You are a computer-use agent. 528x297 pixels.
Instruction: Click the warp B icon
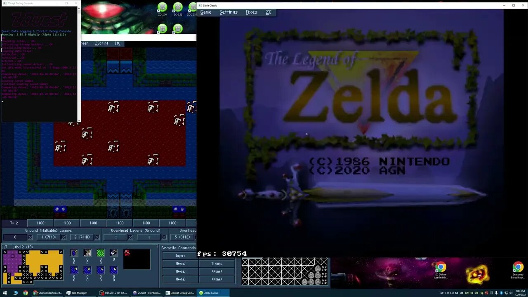[87, 270]
